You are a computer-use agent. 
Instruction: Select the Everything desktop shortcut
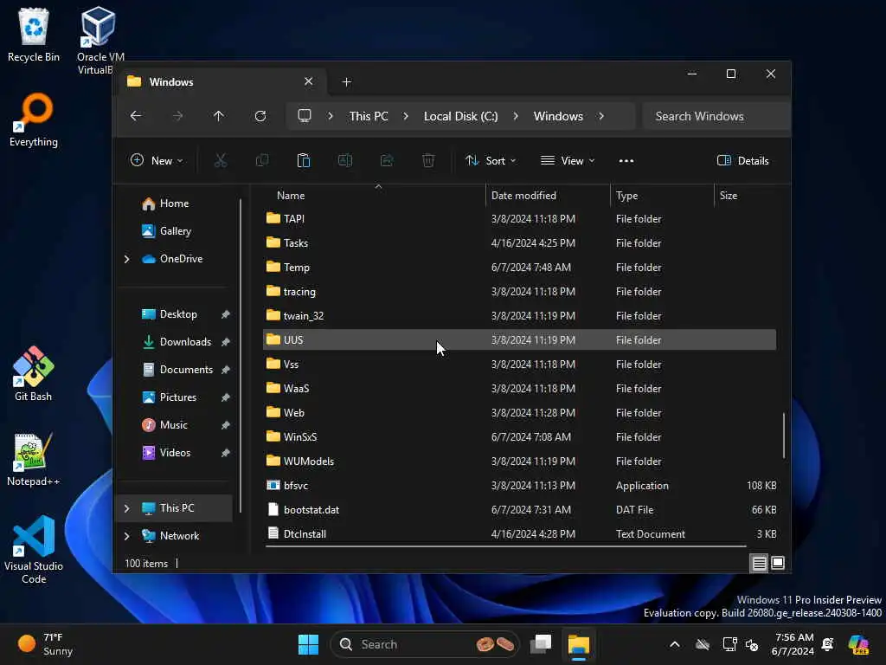[34, 119]
